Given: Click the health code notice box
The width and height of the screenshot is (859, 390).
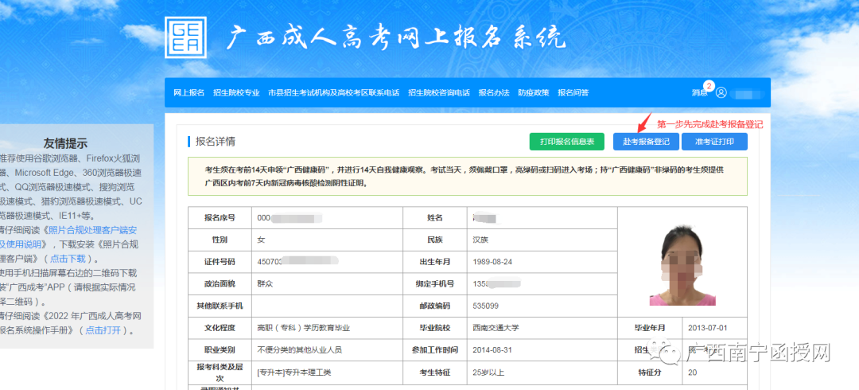Looking at the screenshot, I should [x=468, y=177].
